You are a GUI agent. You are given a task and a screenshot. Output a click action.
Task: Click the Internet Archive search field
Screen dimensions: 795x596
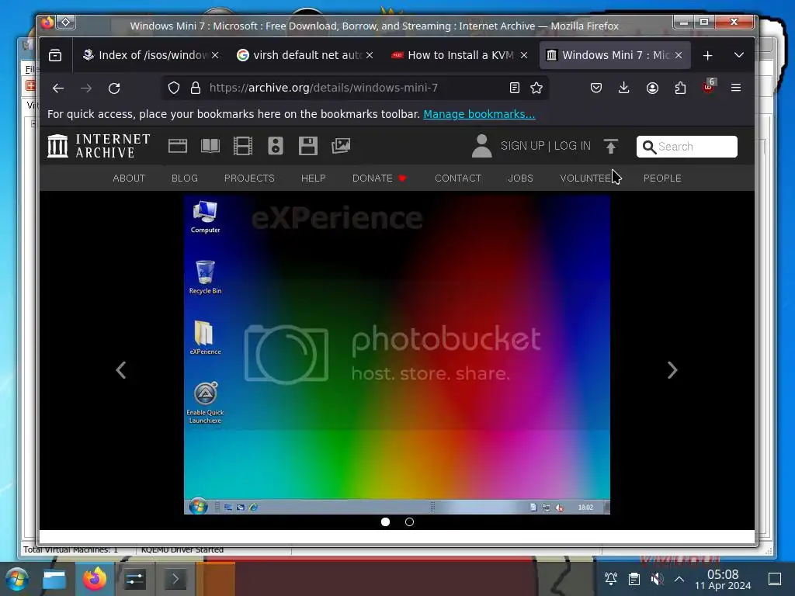click(x=687, y=147)
